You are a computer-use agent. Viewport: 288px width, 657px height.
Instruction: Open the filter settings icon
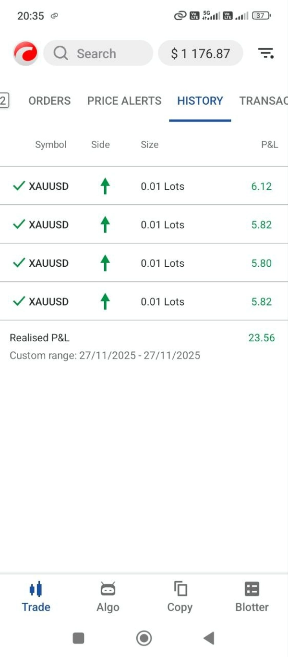[x=266, y=53]
